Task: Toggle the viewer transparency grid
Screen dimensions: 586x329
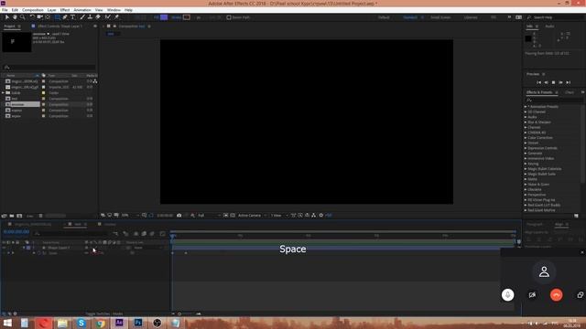Action: coord(233,216)
